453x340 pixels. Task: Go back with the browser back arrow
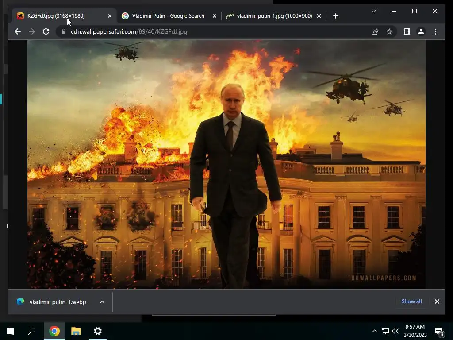(x=18, y=31)
